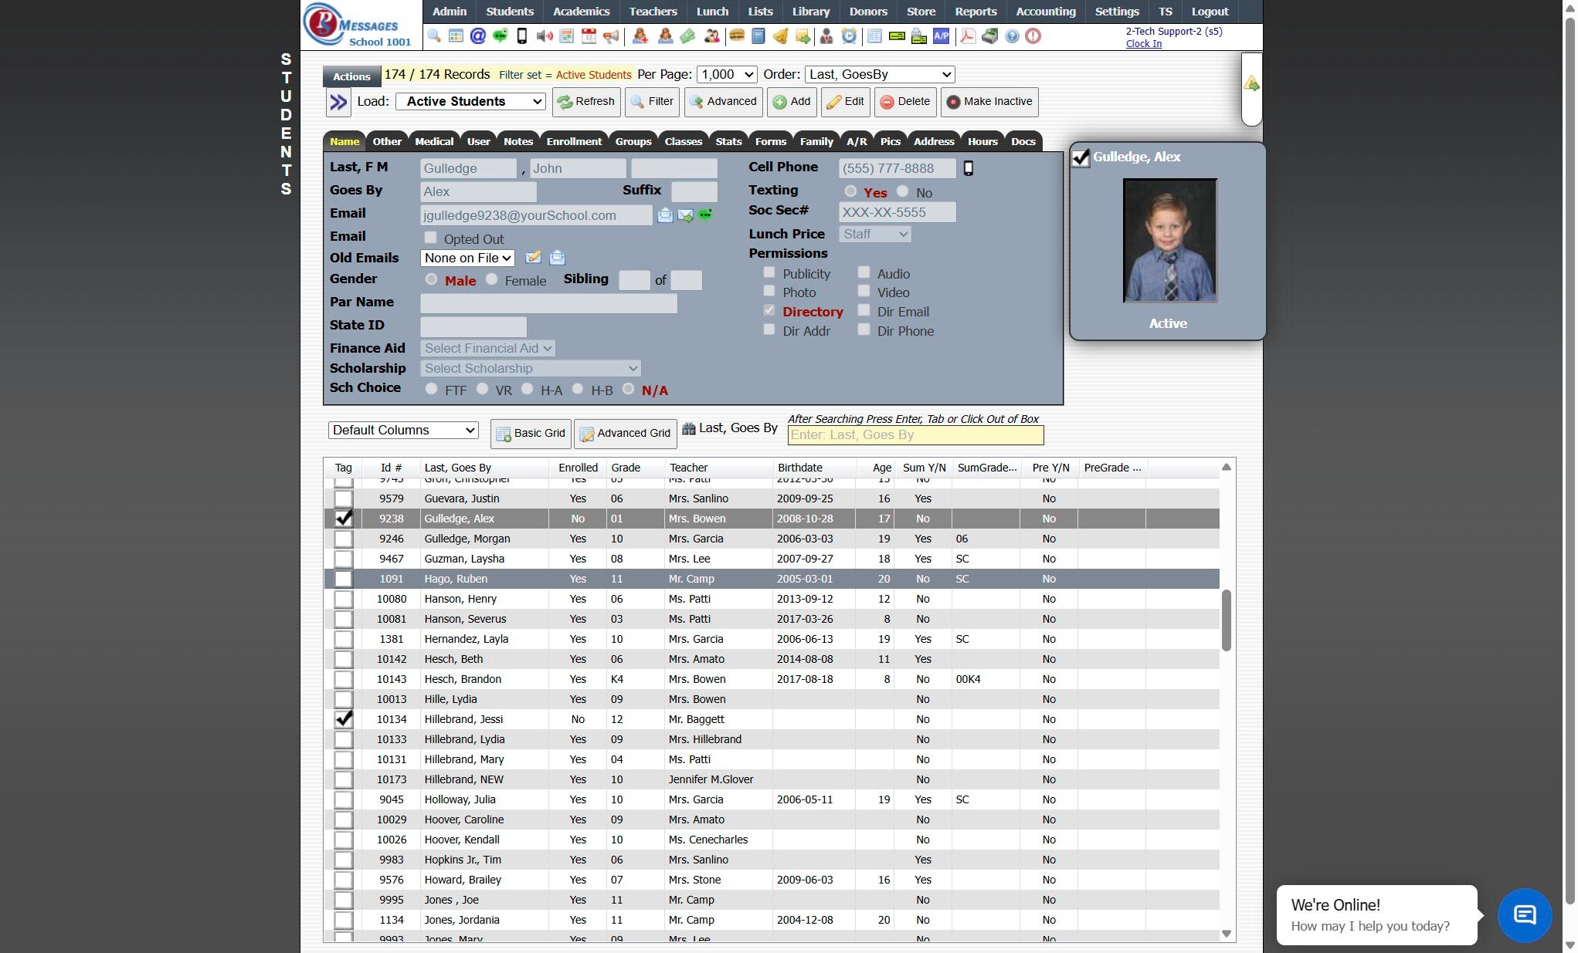Click the Last, Goes By search field
1578x953 pixels.
915,435
